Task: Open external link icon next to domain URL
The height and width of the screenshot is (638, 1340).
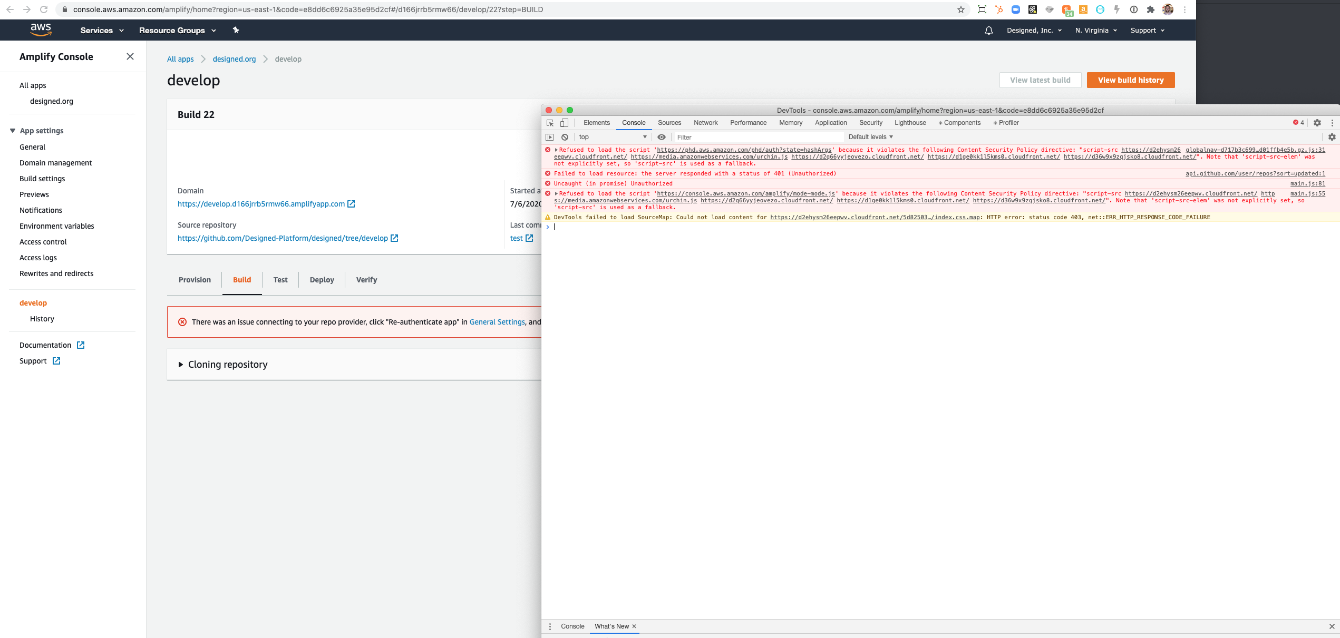Action: tap(351, 204)
